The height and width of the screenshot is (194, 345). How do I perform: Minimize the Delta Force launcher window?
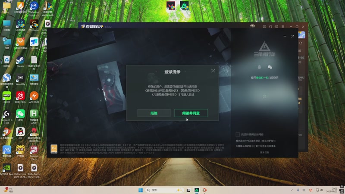[285, 36]
